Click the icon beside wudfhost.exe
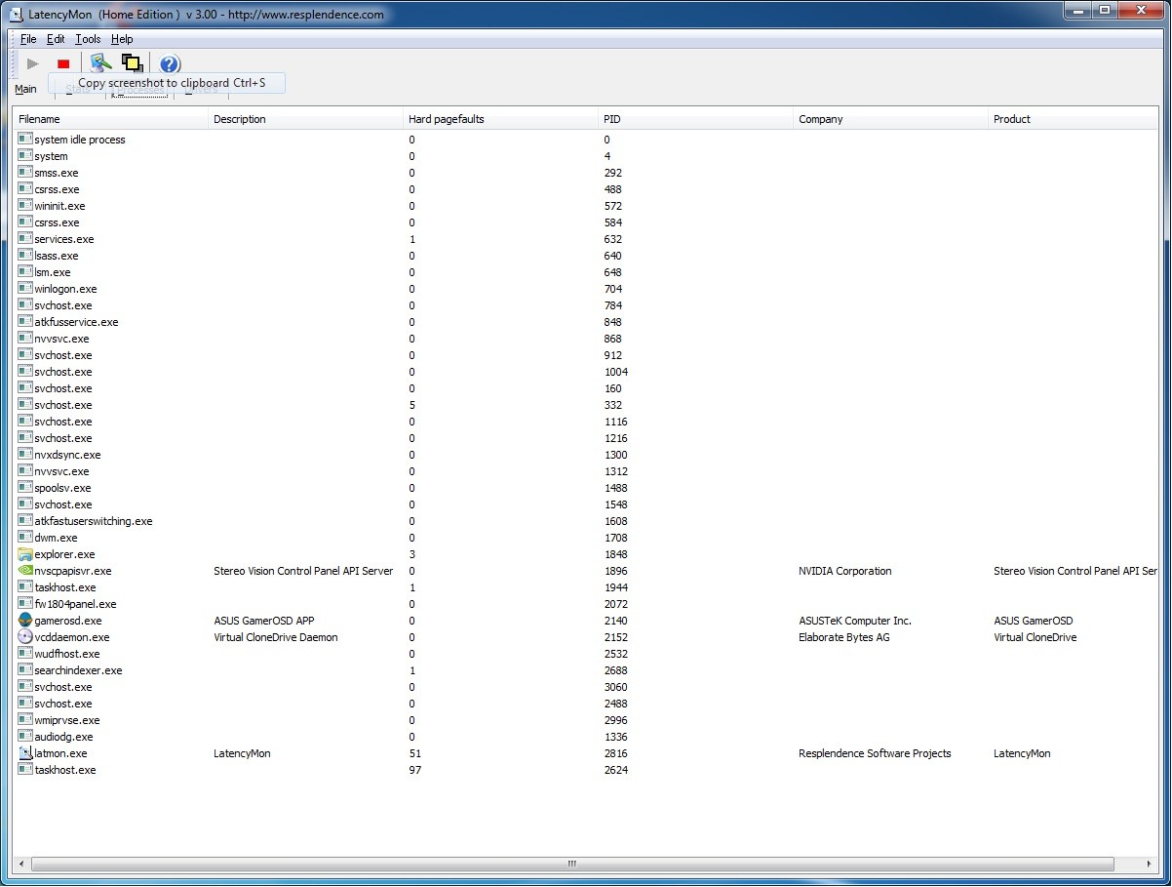Screen dimensions: 1172x887 pyautogui.click(x=25, y=654)
